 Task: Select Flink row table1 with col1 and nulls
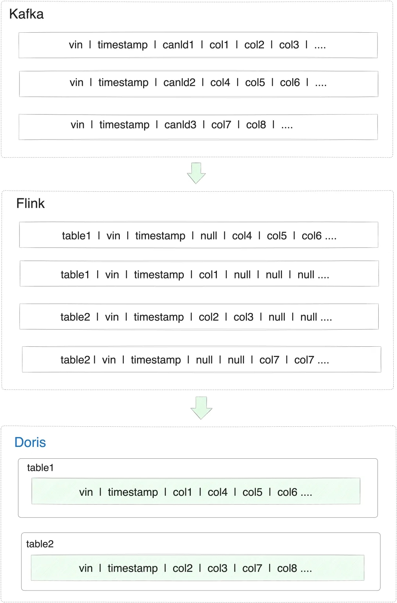[199, 274]
